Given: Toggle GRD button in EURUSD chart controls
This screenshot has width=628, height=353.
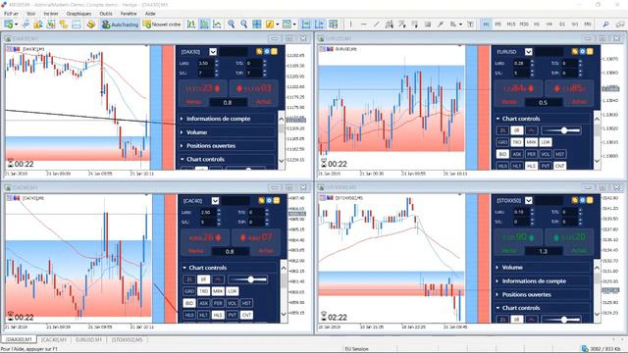Looking at the screenshot, I should click(x=502, y=142).
